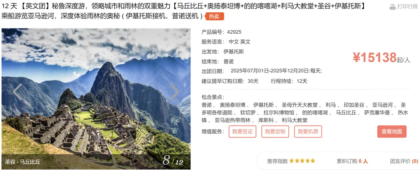
Task: Open the 查看地图 map view button
Action: coord(392,132)
